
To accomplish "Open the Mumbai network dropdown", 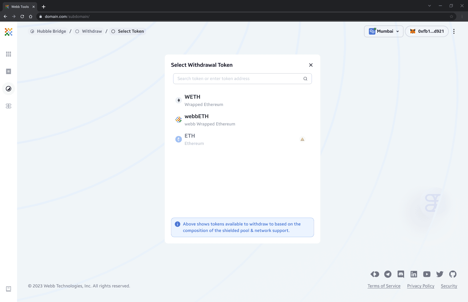I will point(384,31).
